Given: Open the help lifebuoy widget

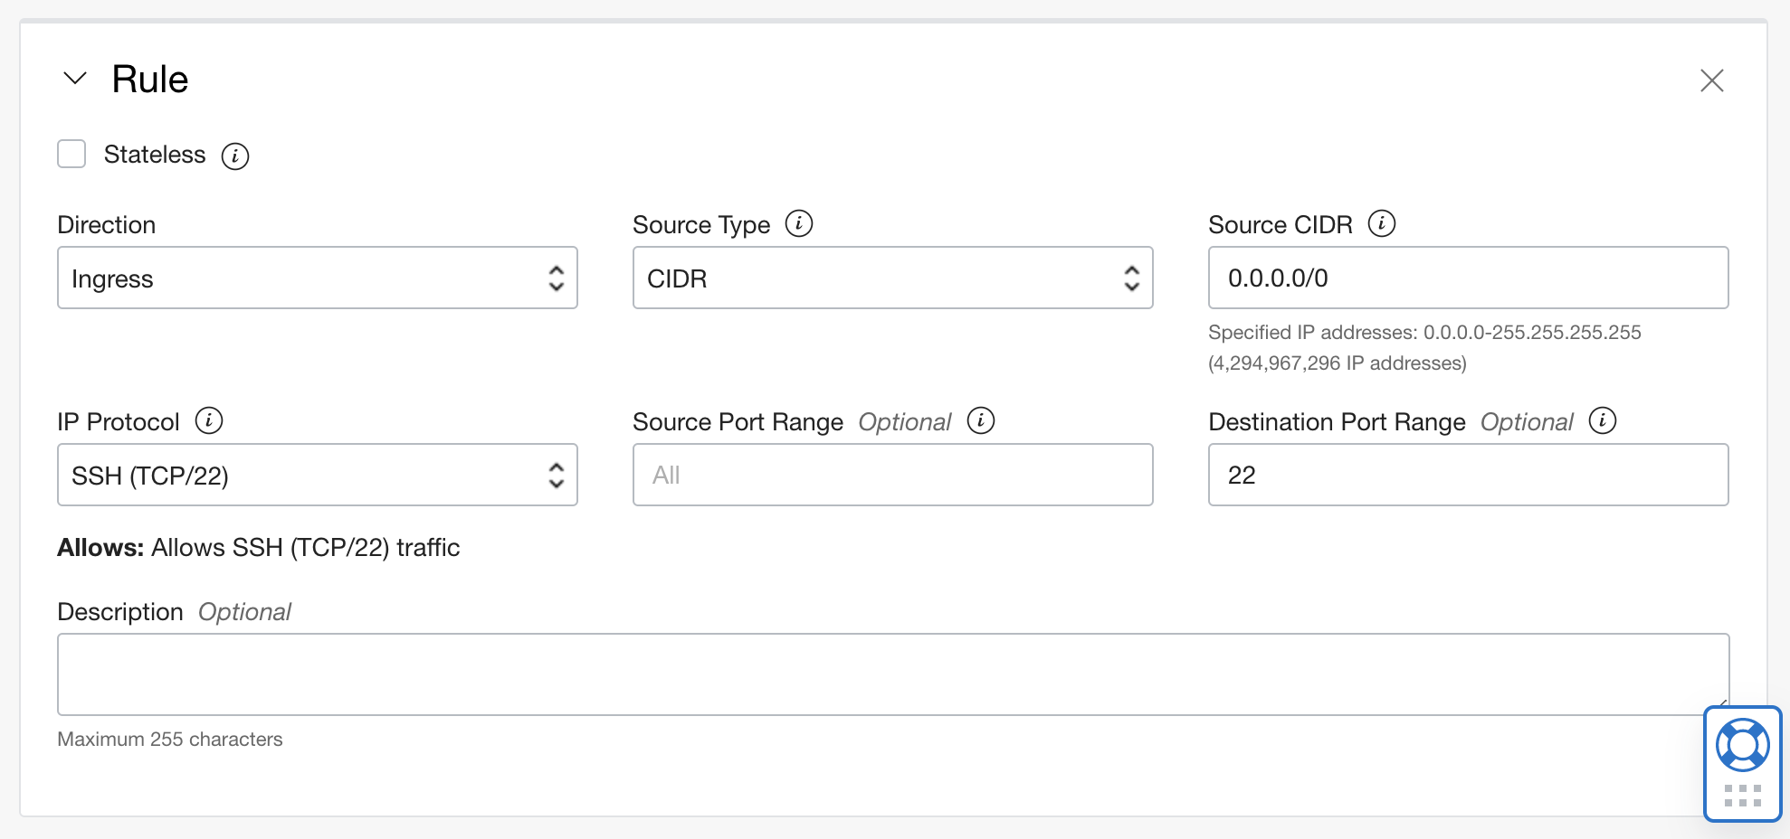Looking at the screenshot, I should (x=1742, y=745).
